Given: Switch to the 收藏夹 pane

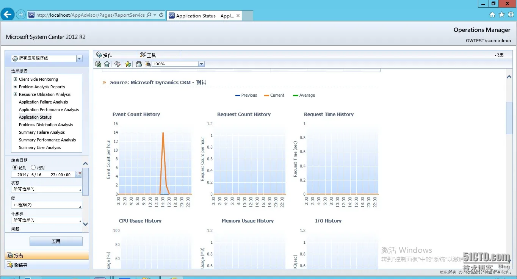Looking at the screenshot, I should coord(20,265).
